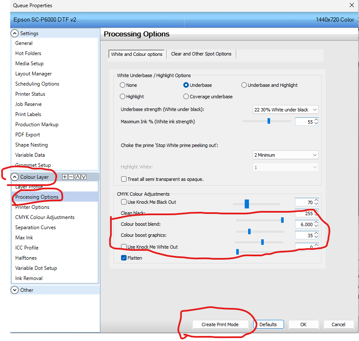Image resolution: width=359 pixels, height=341 pixels.
Task: Enable Use Knock Me Black Out
Action: tap(124, 202)
